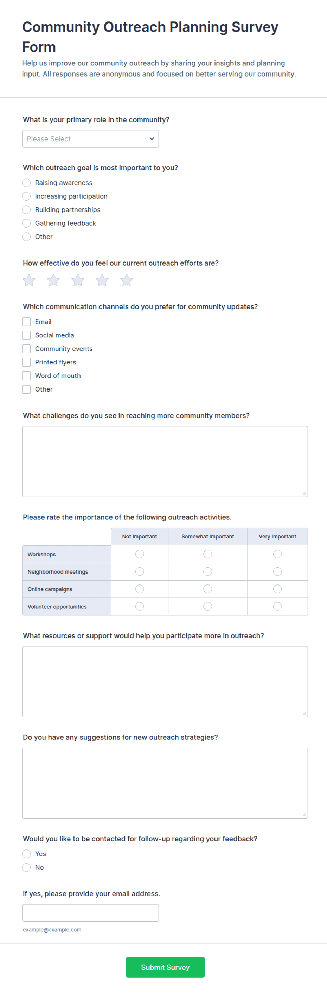
Task: Click the fifth star for top rating
Action: click(126, 280)
